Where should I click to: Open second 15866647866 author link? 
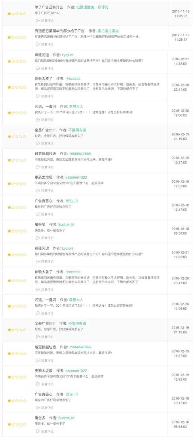click(x=80, y=347)
